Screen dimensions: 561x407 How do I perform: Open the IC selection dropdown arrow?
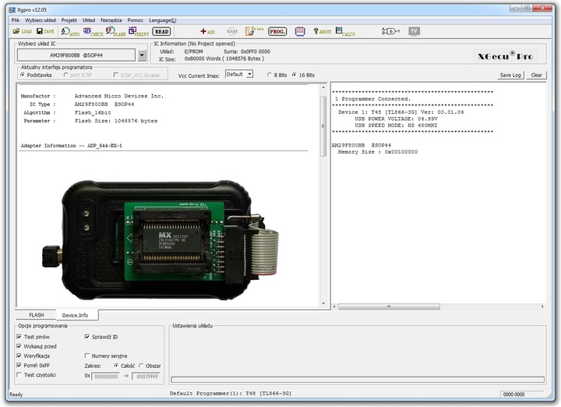pyautogui.click(x=142, y=55)
